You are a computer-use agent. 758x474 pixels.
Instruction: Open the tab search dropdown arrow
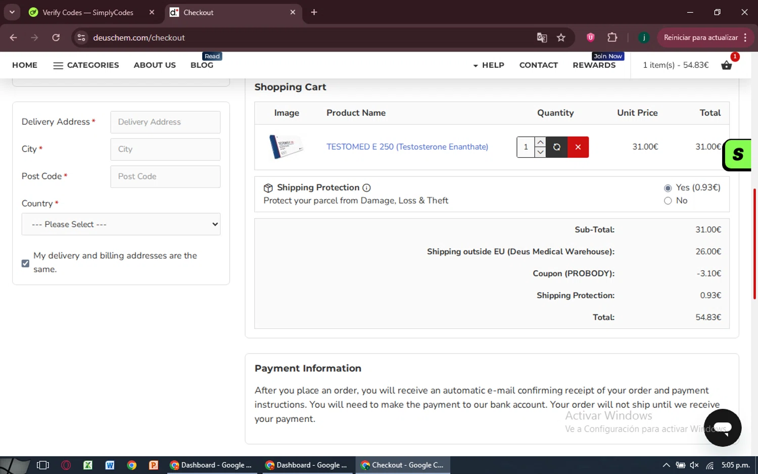pos(12,12)
